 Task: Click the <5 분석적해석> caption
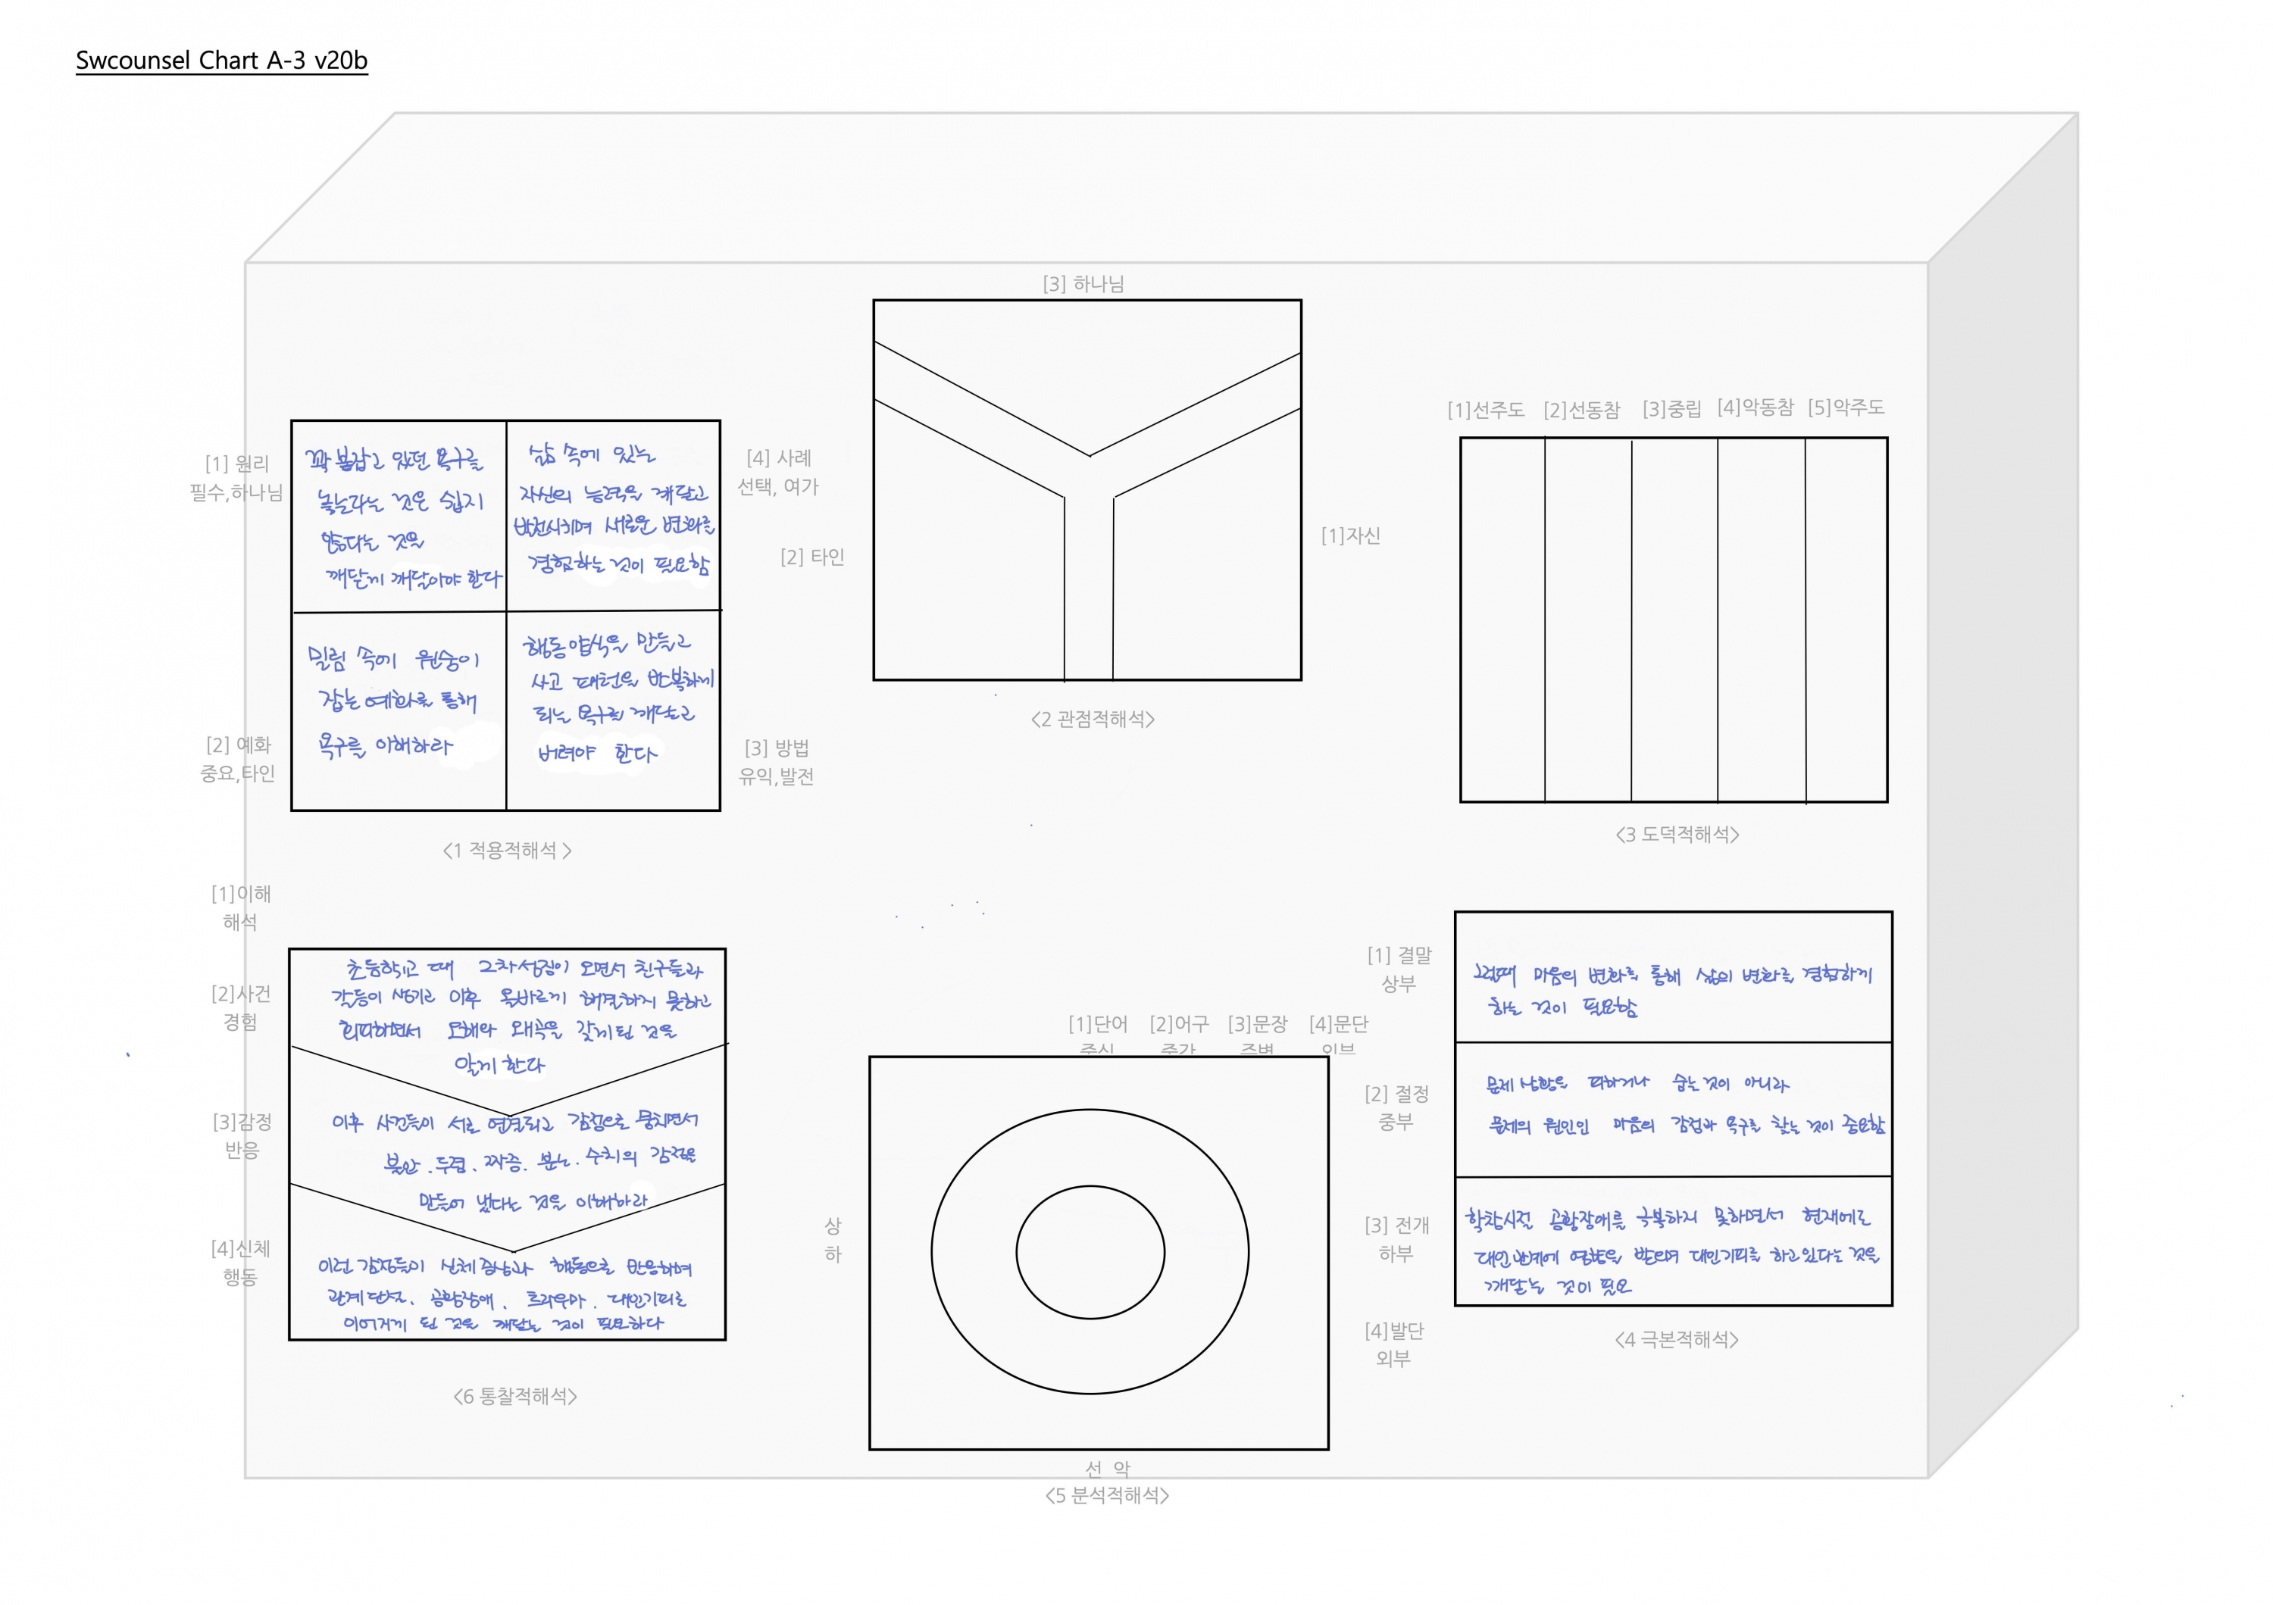click(1107, 1495)
